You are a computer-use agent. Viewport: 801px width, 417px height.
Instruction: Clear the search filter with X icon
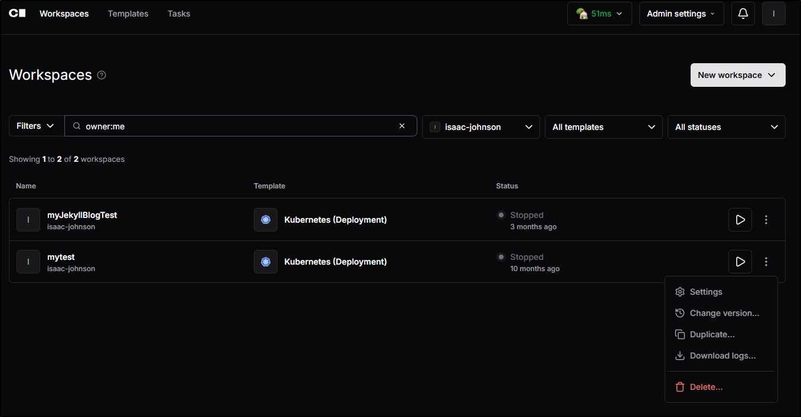(x=402, y=126)
